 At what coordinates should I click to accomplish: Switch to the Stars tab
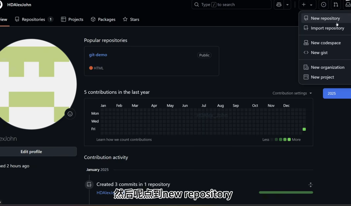pos(131,19)
